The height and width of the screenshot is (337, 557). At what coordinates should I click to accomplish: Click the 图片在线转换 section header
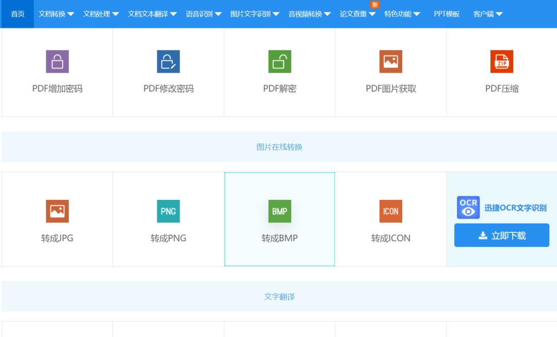coord(280,147)
